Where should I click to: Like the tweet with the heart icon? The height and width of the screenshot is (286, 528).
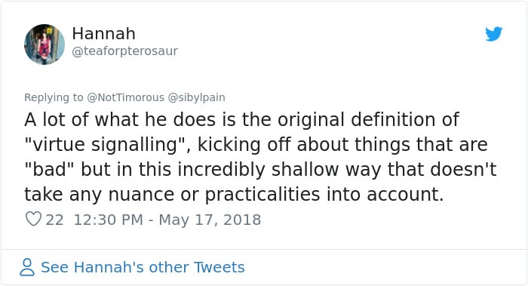pos(33,219)
